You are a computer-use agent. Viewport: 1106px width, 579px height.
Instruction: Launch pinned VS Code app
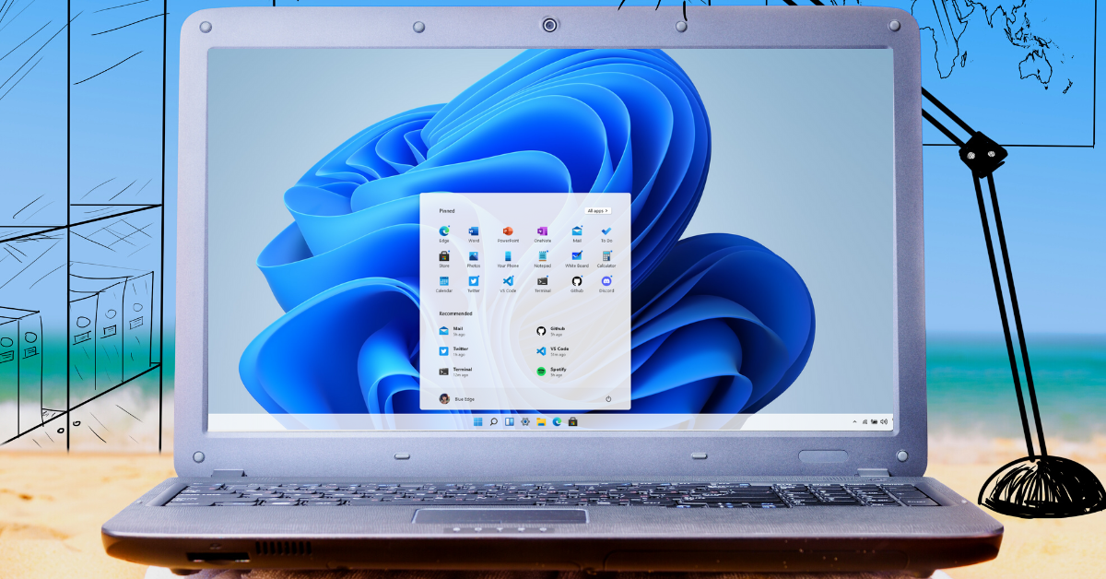click(x=507, y=281)
